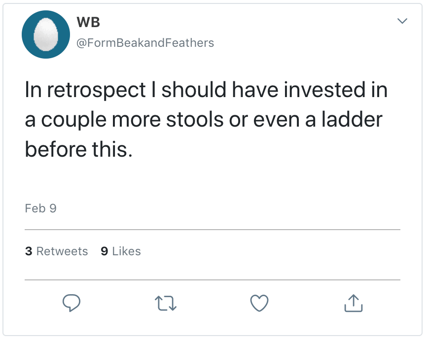Click the word "Retweets" in the stats row
This screenshot has height=341, width=428.
tap(62, 251)
